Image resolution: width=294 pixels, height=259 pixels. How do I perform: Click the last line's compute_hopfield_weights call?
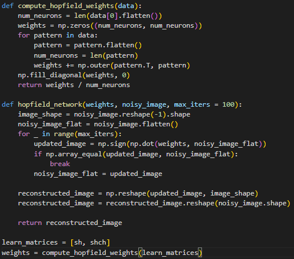click(x=122, y=253)
